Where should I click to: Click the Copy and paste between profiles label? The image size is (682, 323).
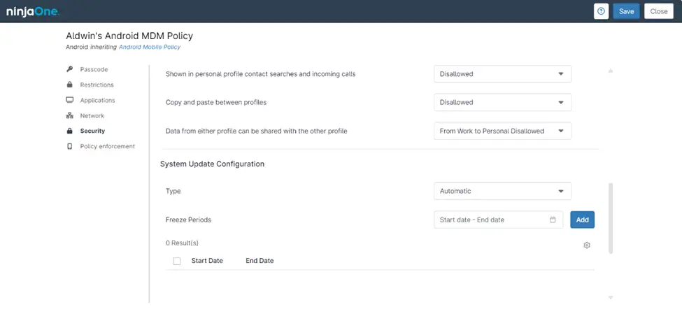[216, 103]
